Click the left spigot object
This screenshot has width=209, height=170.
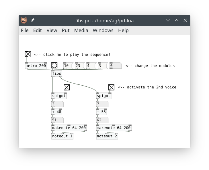[x=59, y=96]
